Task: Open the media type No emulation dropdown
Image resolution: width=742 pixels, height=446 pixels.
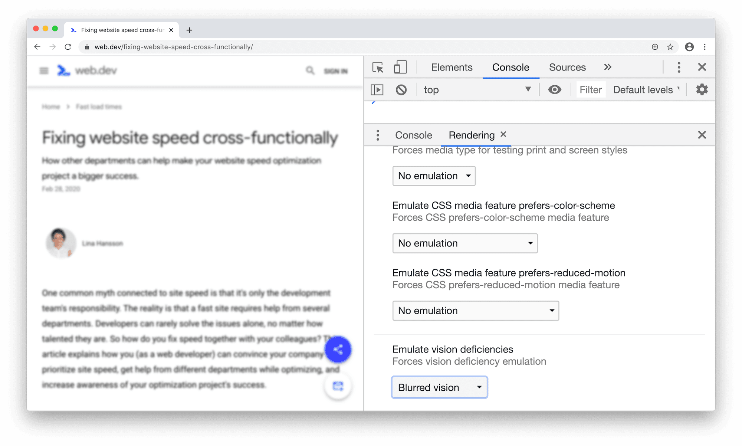Action: coord(434,176)
